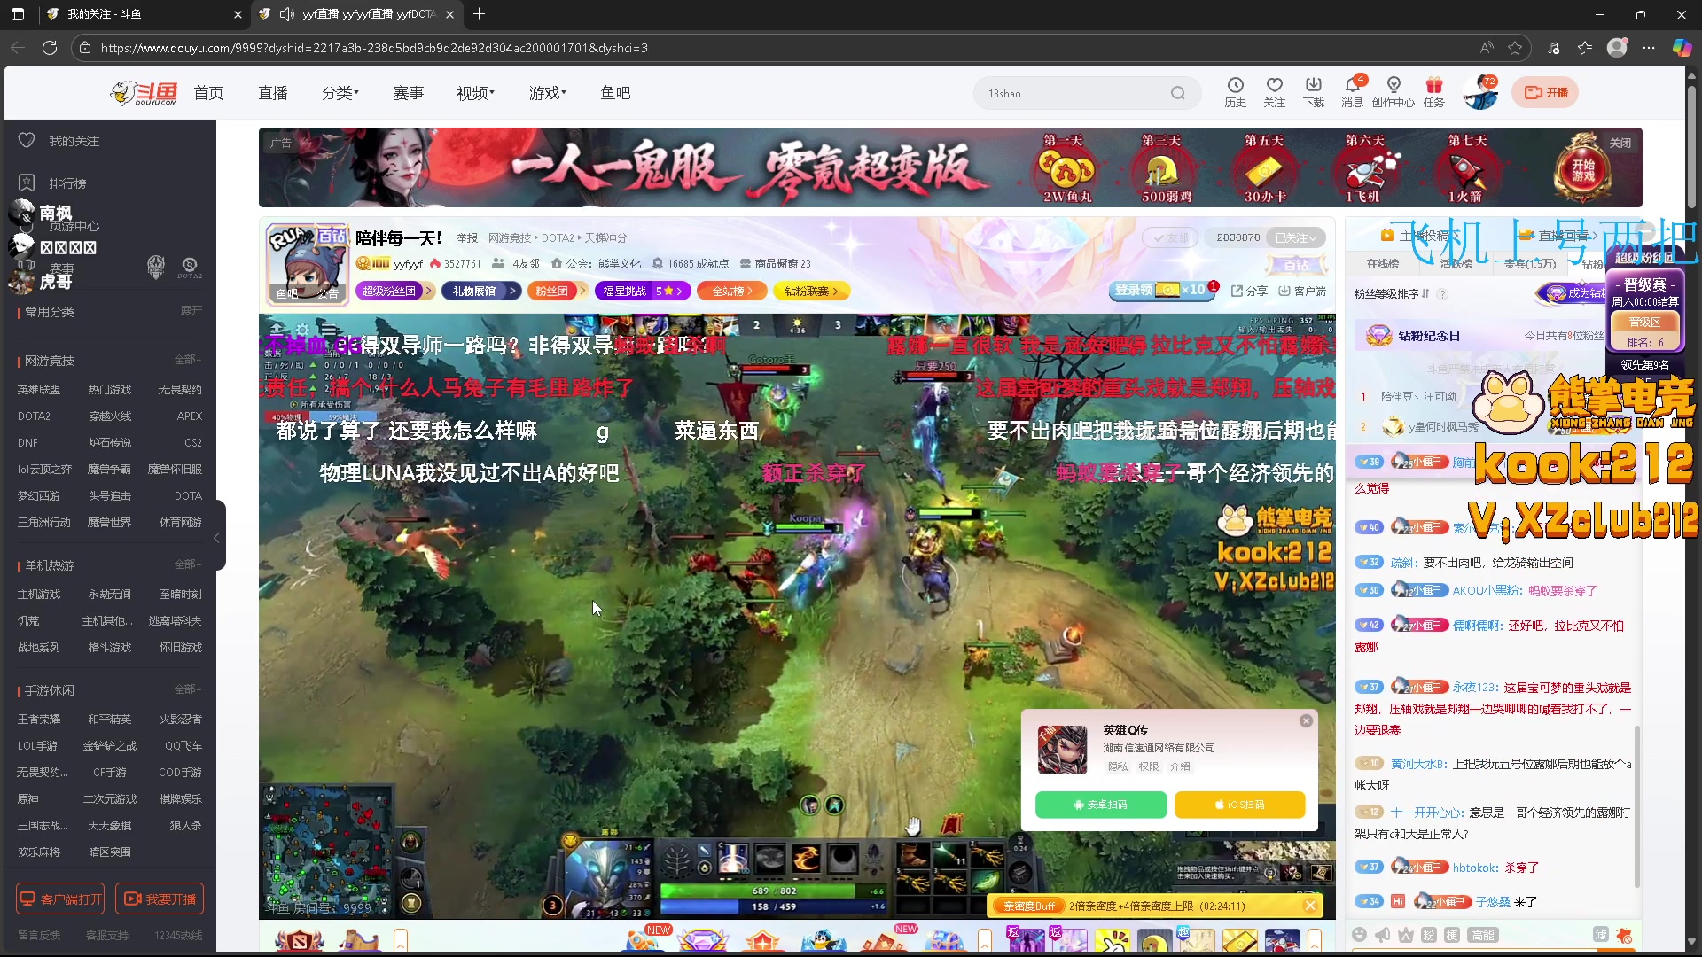The height and width of the screenshot is (957, 1702).
Task: Open the 历史 history icon
Action: pos(1235,92)
